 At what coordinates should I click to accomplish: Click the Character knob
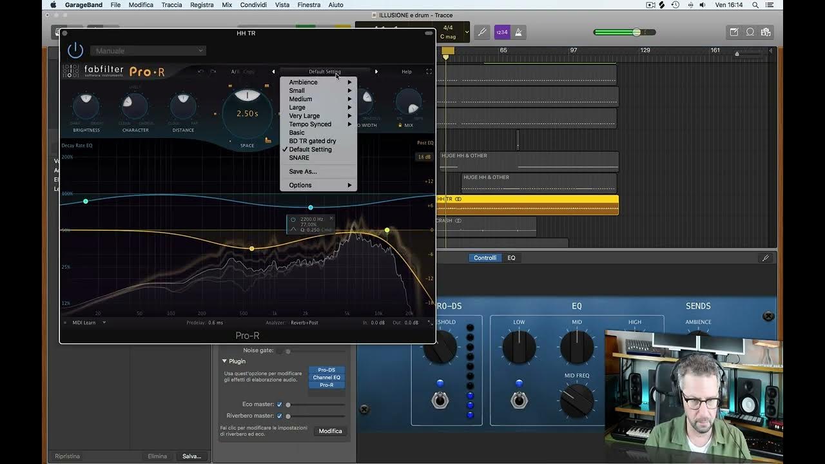click(x=135, y=106)
